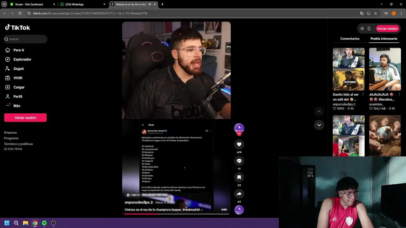Click the tiktok.com address bar URL
The image size is (406, 228).
90,13
